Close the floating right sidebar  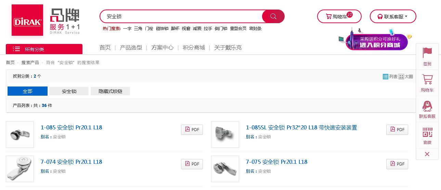427,154
